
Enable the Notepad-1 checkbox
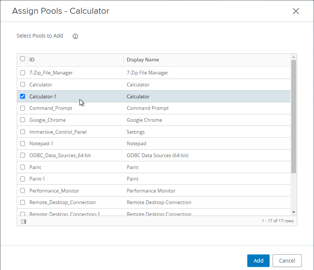[23, 144]
